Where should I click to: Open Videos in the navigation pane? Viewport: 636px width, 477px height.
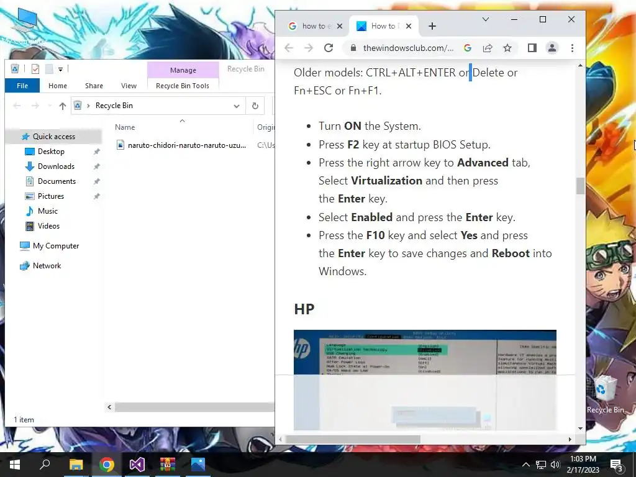[x=48, y=226]
